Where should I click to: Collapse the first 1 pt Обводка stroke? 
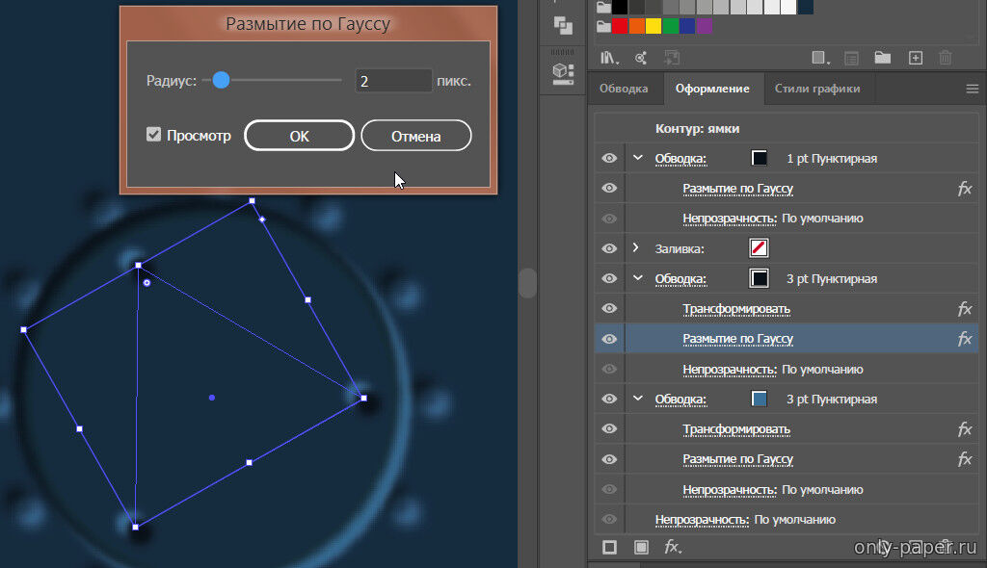coord(637,158)
